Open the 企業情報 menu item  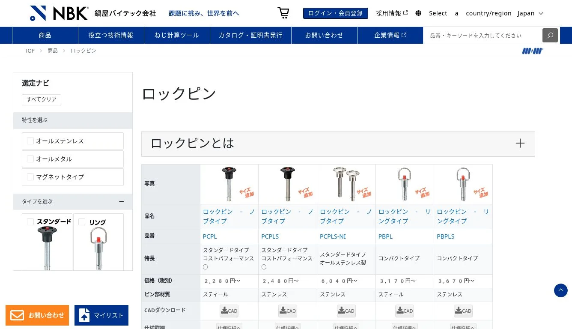390,36
